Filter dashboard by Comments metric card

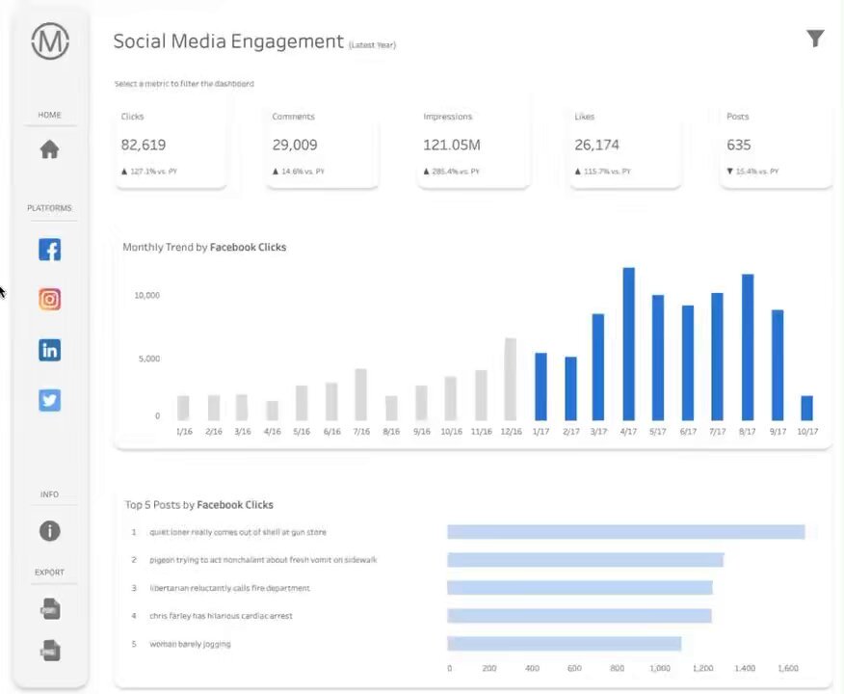tap(322, 146)
